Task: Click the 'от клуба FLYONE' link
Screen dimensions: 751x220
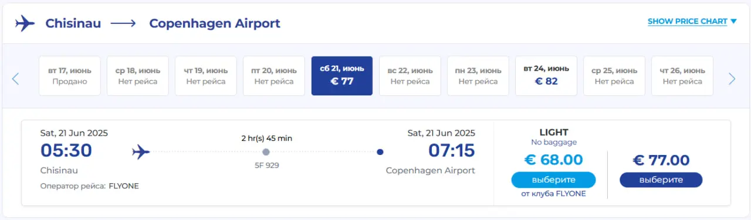Action: click(553, 194)
